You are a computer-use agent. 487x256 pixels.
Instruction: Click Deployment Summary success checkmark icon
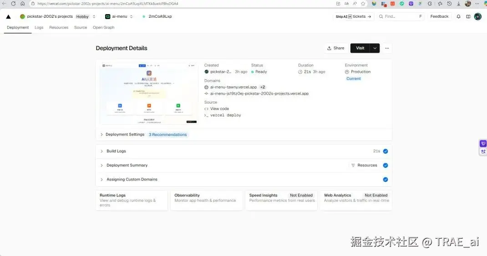[386, 166]
